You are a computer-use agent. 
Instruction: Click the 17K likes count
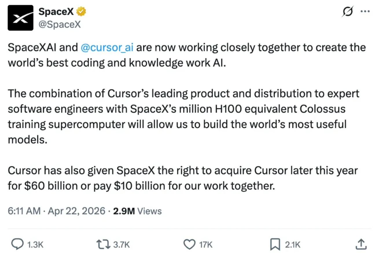pos(206,245)
